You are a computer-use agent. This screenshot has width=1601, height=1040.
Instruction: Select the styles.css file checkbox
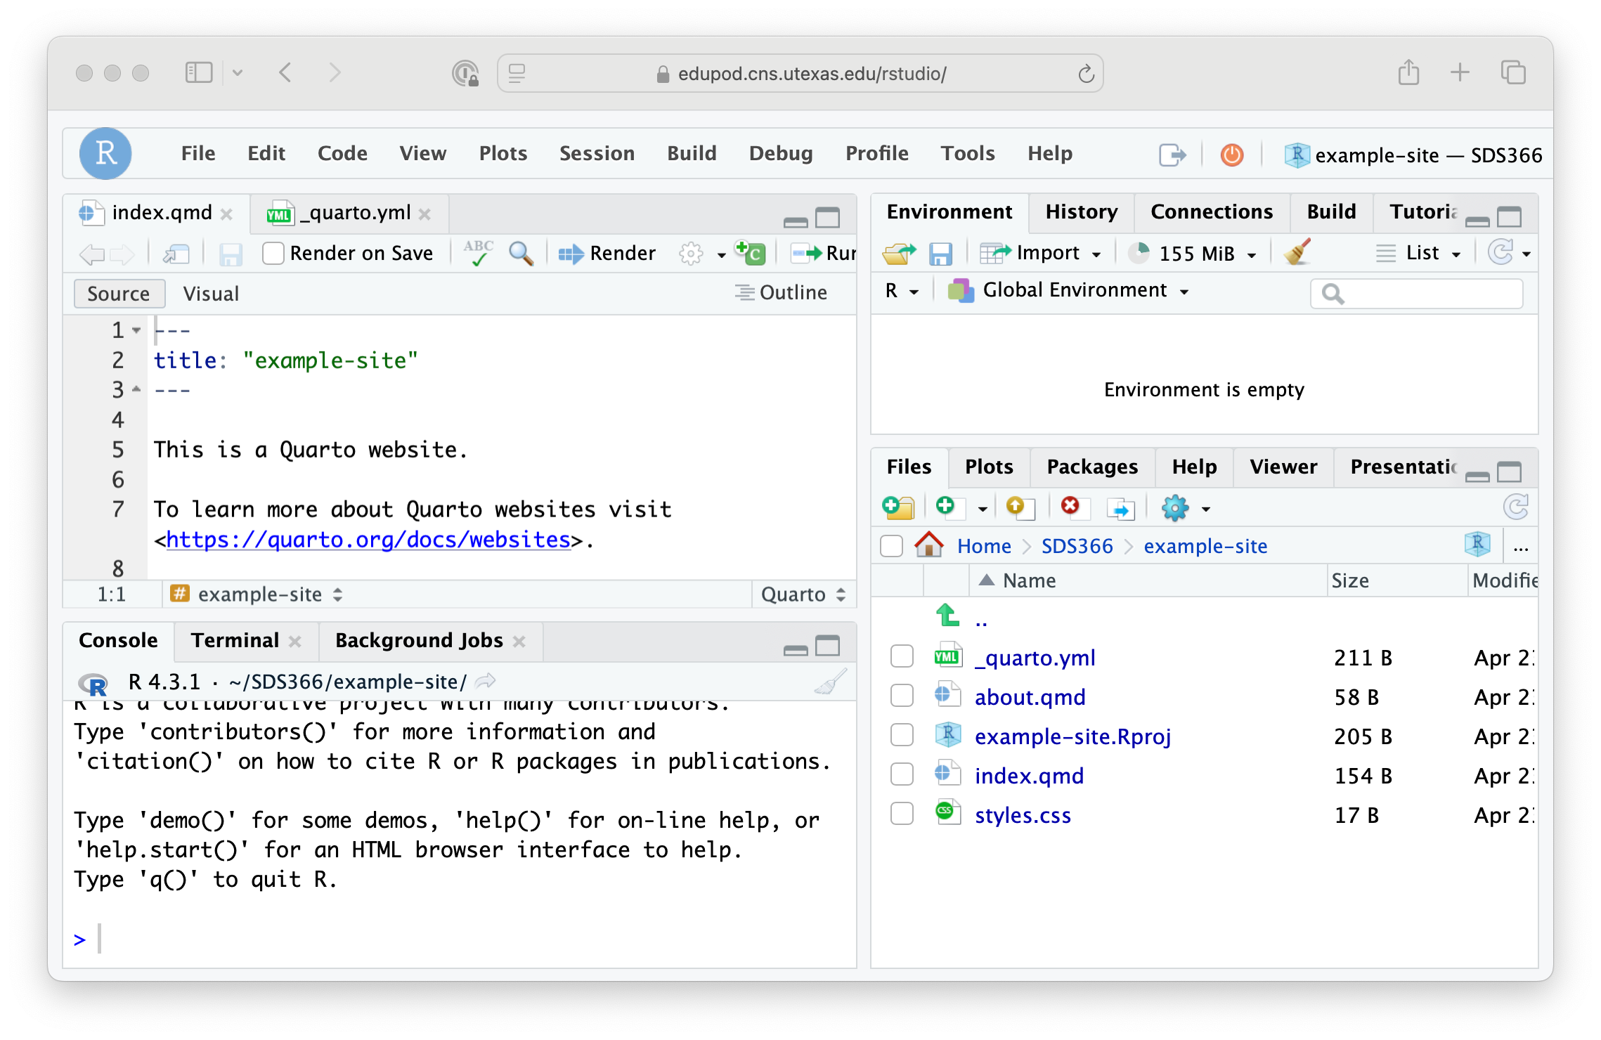[x=902, y=814]
